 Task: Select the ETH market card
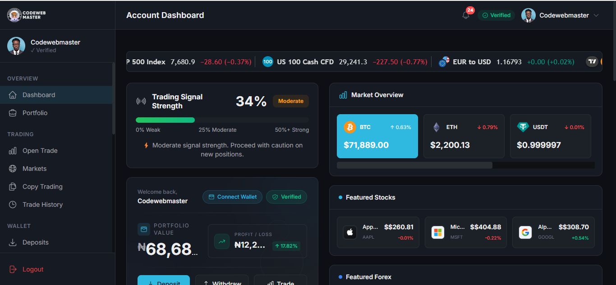click(x=464, y=136)
